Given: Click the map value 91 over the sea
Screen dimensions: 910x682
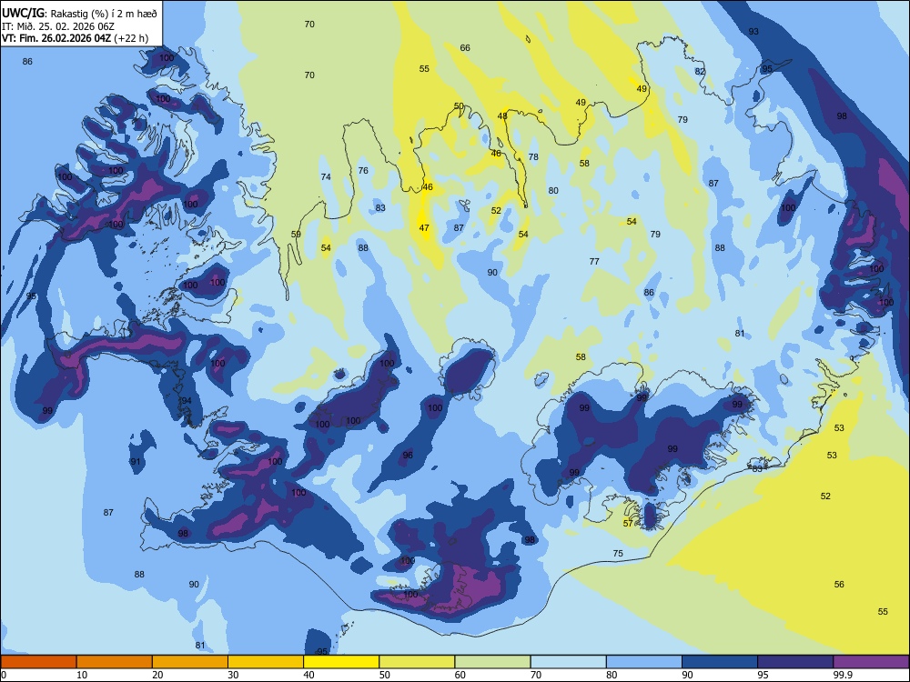Looking at the screenshot, I should coord(136,462).
